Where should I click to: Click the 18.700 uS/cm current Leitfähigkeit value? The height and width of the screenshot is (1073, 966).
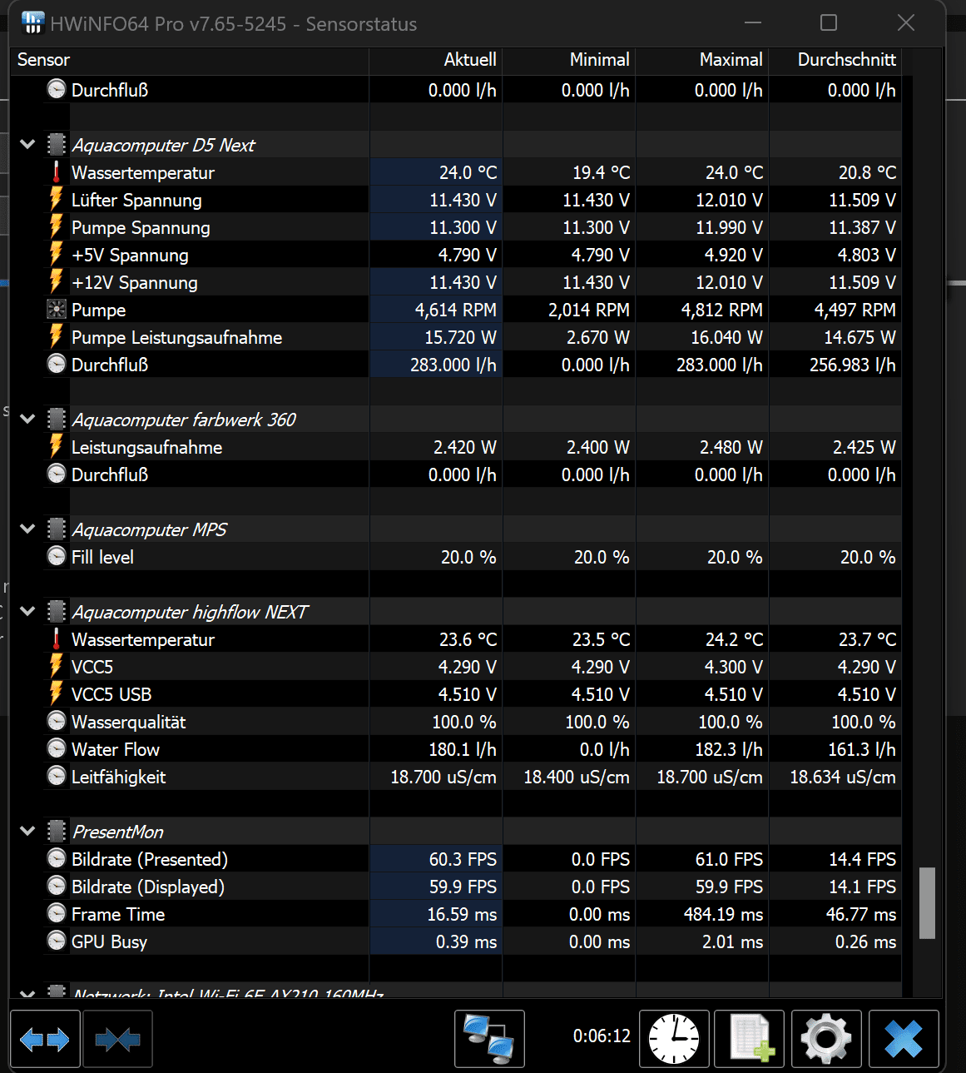click(x=443, y=777)
